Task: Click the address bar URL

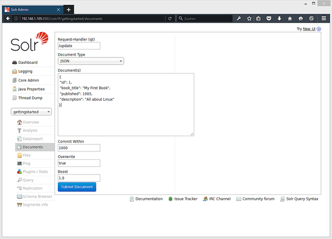Action: coord(62,19)
